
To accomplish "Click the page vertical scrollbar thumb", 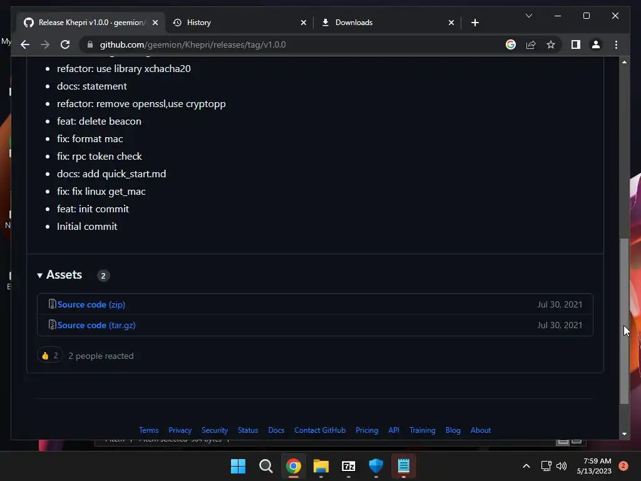I will [x=624, y=321].
